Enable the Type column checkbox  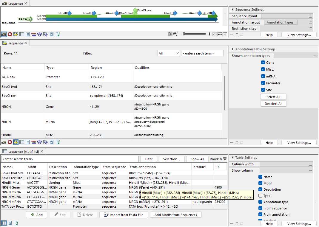click(x=261, y=196)
